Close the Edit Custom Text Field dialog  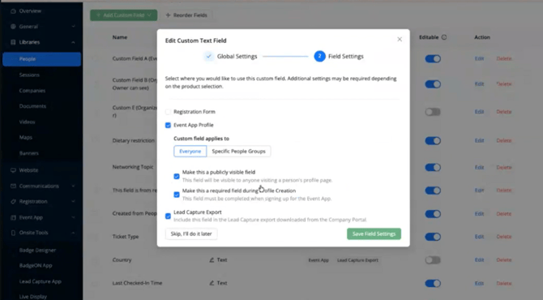(x=400, y=39)
